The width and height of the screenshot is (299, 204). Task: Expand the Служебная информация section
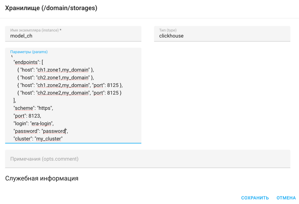[x=42, y=178]
